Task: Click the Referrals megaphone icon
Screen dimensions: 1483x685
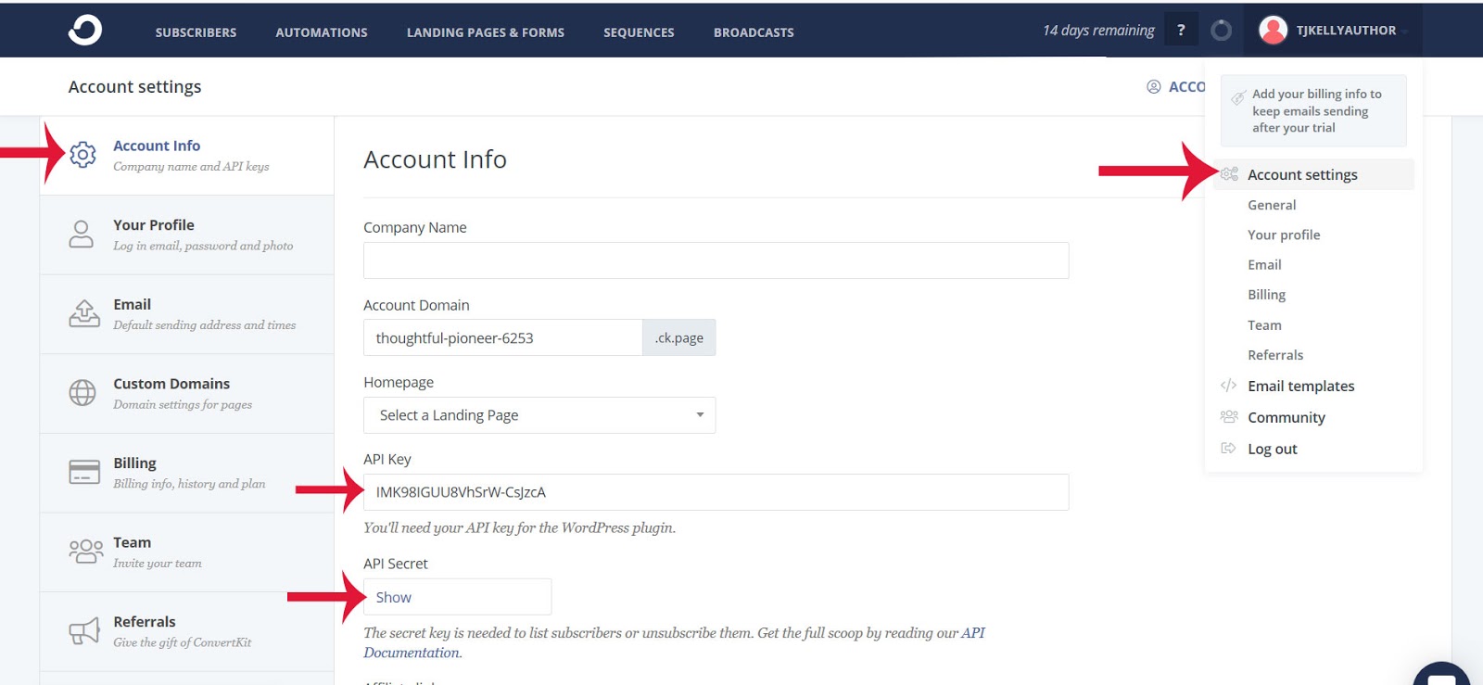Action: (84, 631)
